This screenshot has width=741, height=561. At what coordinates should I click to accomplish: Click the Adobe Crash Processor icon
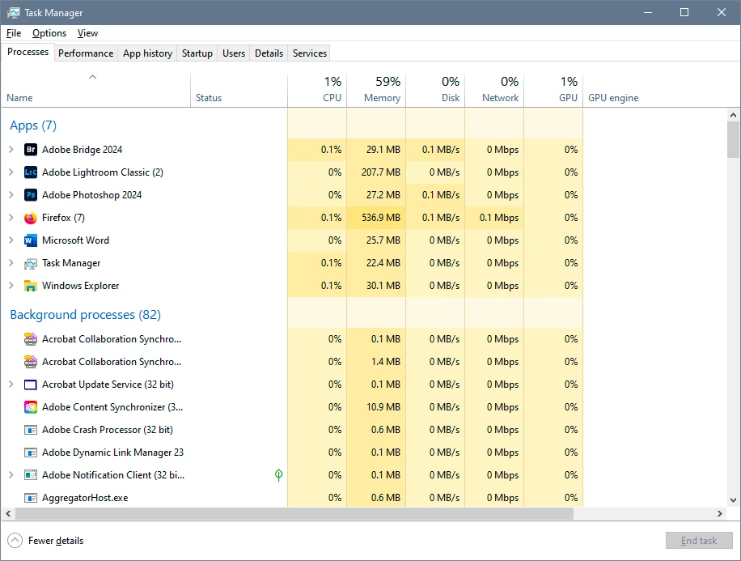[x=30, y=430]
